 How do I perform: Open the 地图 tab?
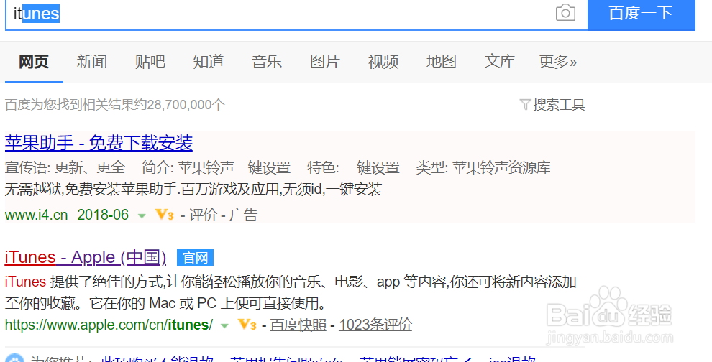[442, 62]
